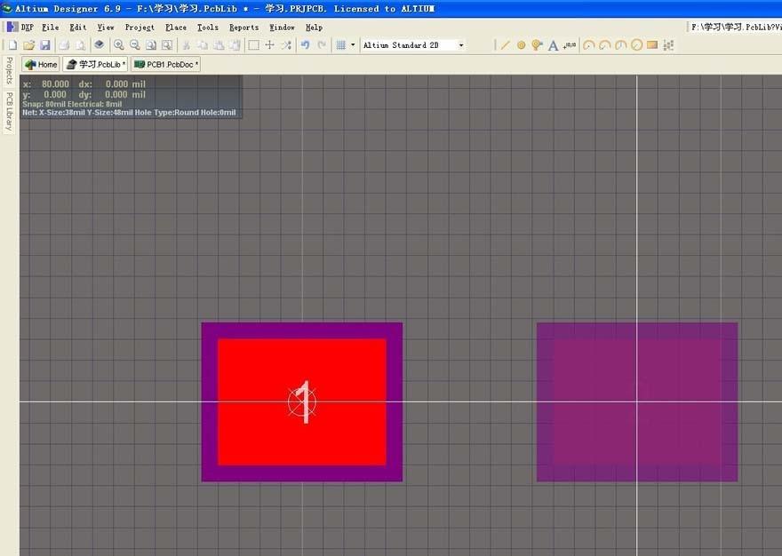Select the pad labeled 1
This screenshot has width=782, height=556.
pos(302,401)
